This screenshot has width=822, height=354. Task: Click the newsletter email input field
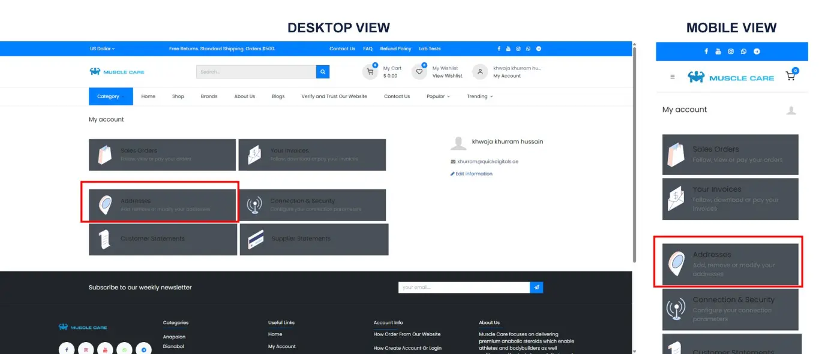point(463,288)
